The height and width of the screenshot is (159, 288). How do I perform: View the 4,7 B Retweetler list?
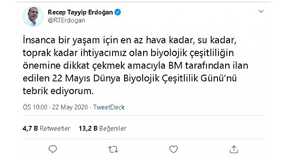46,129
